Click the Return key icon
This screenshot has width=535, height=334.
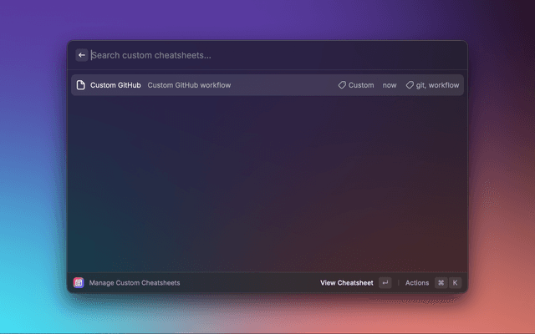385,283
